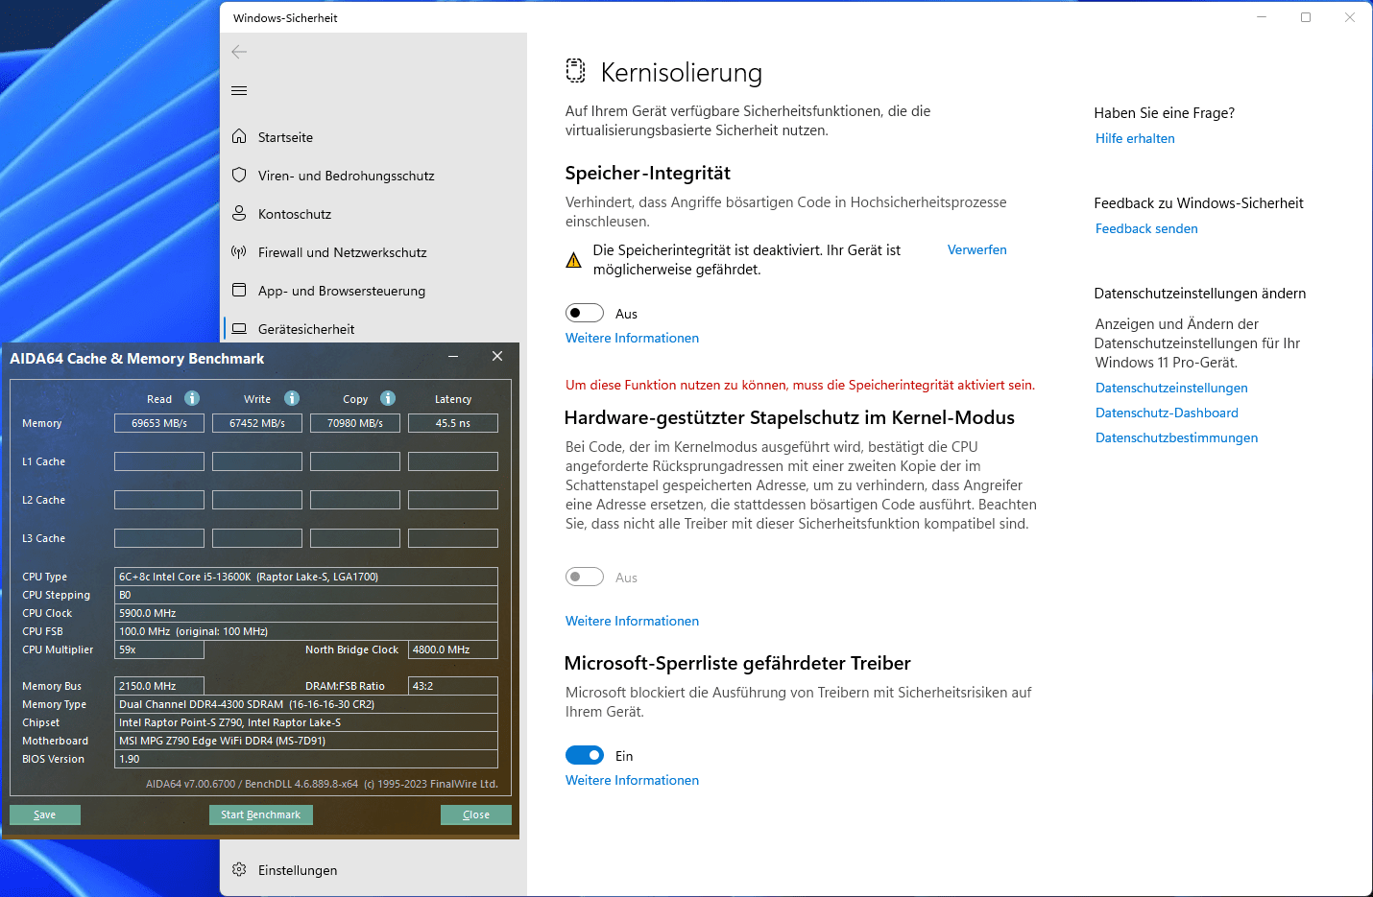This screenshot has height=897, width=1373.
Task: Open Weitere Informationen under Speicher-Integrität
Action: (632, 338)
